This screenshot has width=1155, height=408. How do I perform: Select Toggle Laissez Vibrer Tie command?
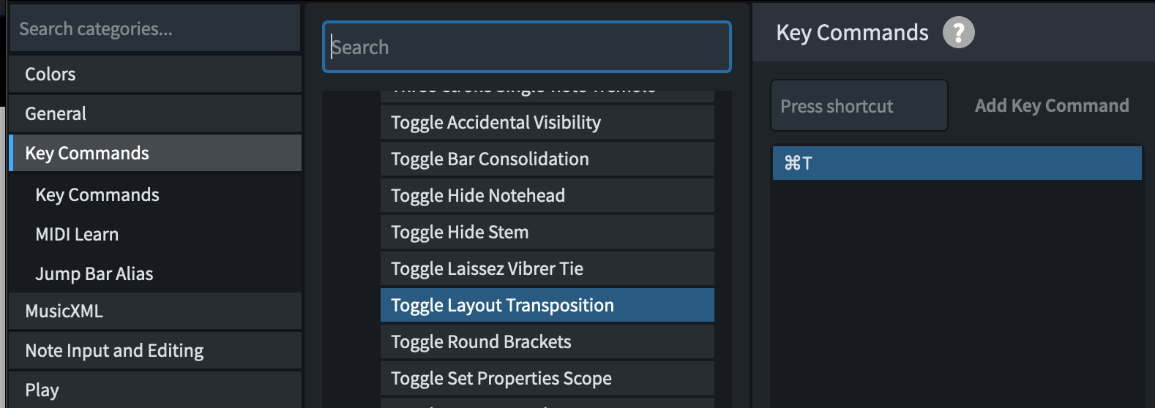pyautogui.click(x=547, y=269)
